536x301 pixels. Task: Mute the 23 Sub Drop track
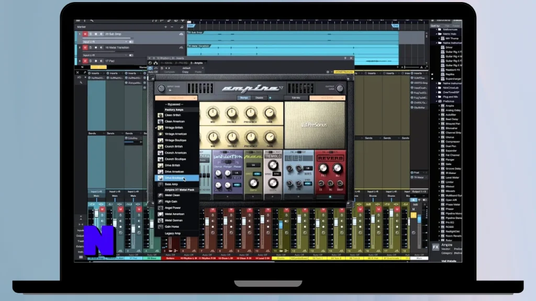(85, 34)
